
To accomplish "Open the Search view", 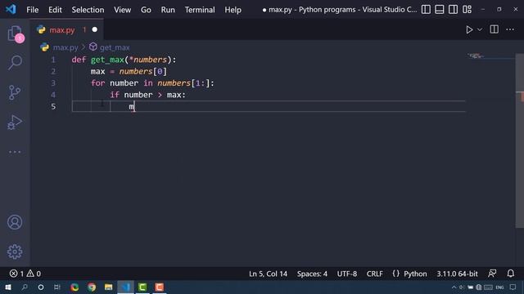I will pos(15,63).
